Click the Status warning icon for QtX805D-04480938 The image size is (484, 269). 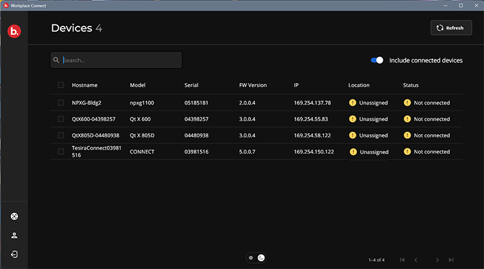pos(407,135)
